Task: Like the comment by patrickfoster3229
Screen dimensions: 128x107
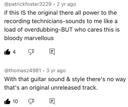Action: click(x=7, y=52)
